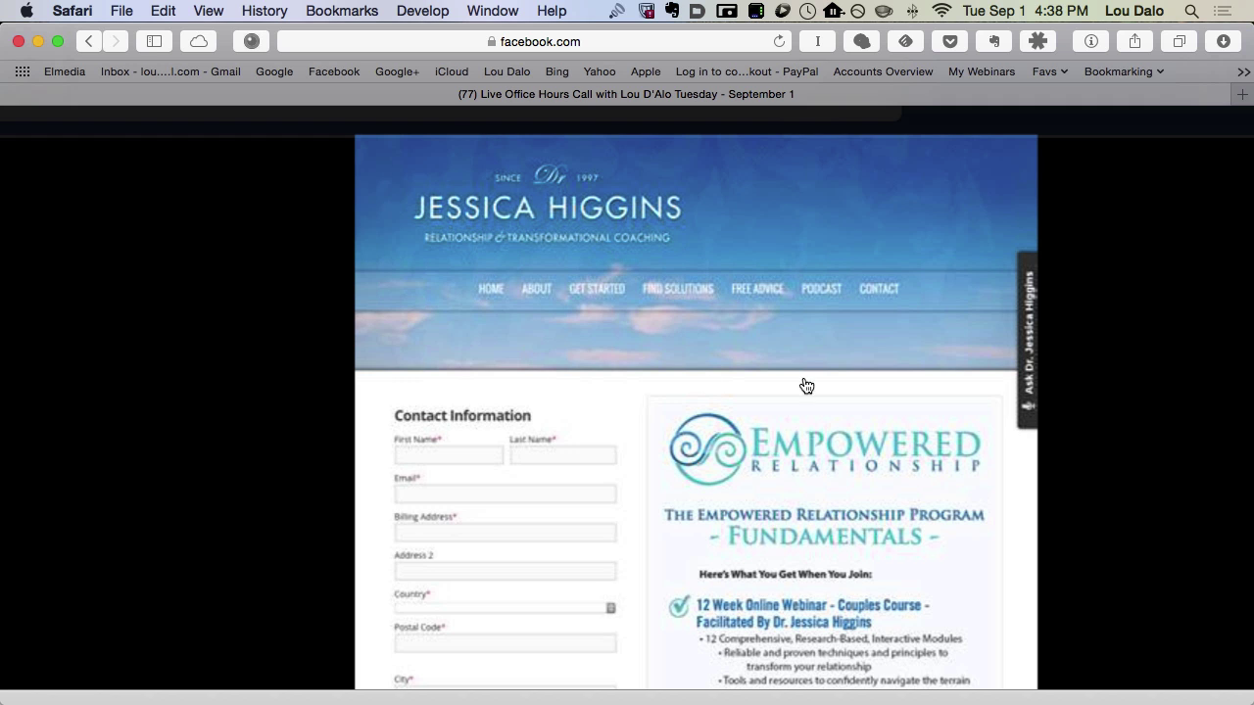Click the Postal Code input field
Screen dimensions: 1254x705
(506, 643)
